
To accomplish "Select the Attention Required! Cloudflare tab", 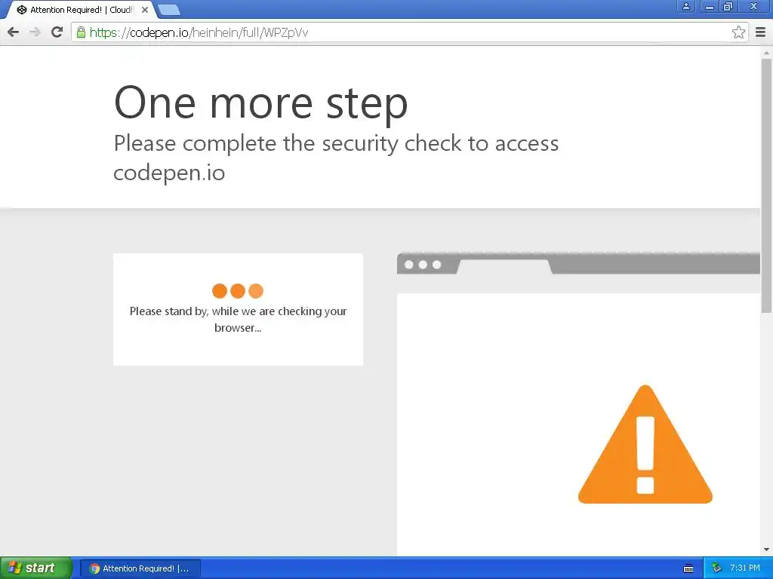I will [x=82, y=10].
